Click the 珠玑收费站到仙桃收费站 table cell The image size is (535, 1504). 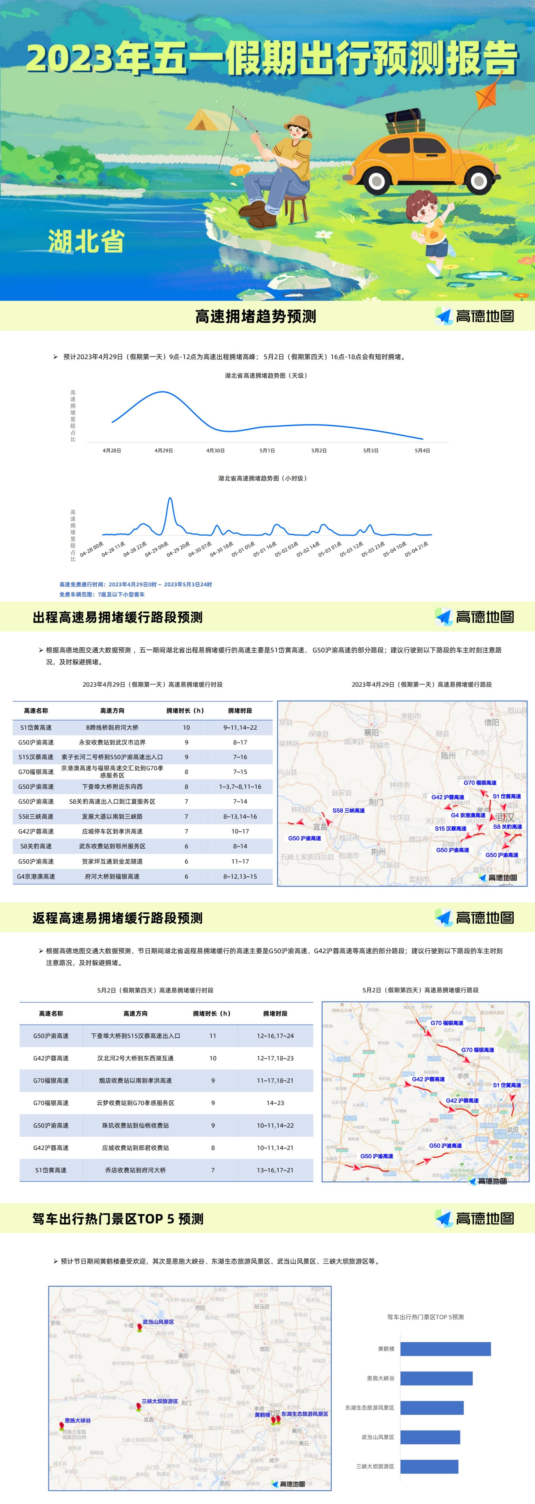pos(135,1125)
